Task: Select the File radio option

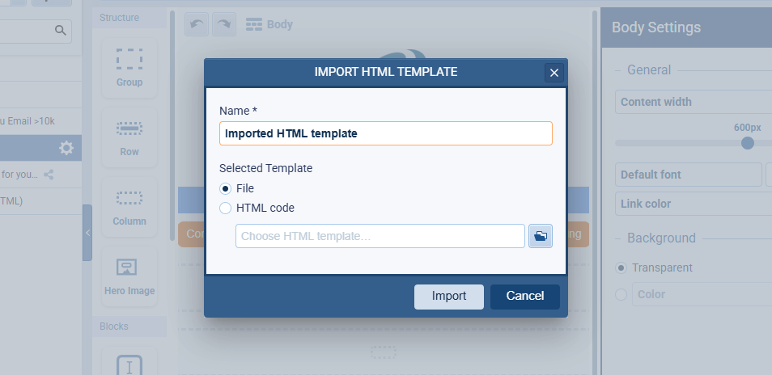Action: [226, 188]
